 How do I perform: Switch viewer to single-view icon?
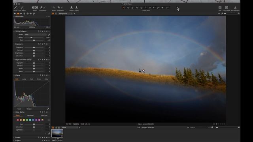pyautogui.click(x=56, y=13)
